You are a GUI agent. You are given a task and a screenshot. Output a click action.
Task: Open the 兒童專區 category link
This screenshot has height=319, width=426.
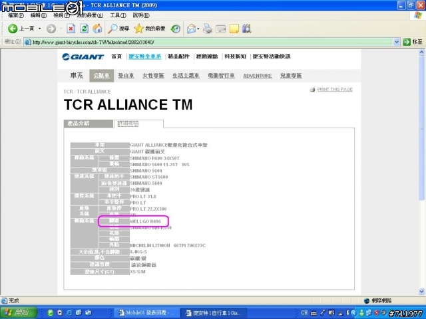(x=291, y=76)
